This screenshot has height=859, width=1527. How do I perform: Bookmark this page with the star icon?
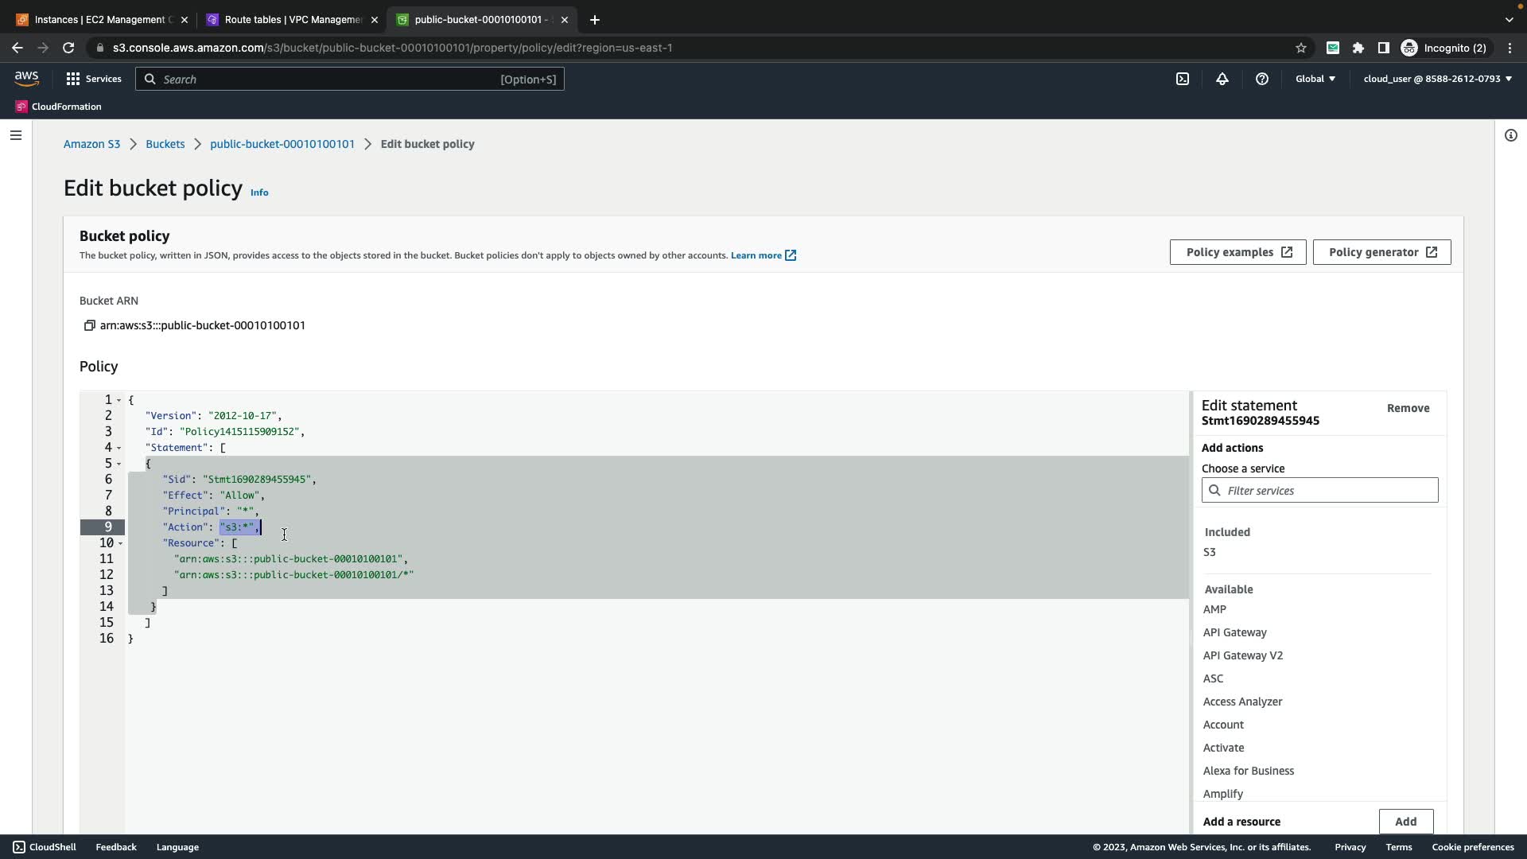click(1301, 48)
